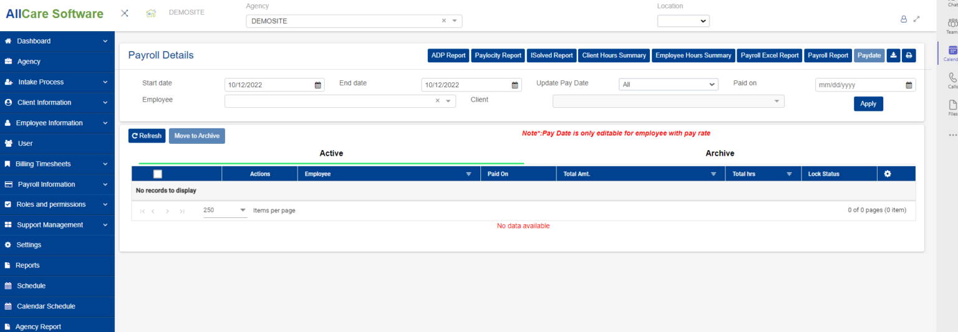Open the Location dropdown

tap(684, 21)
